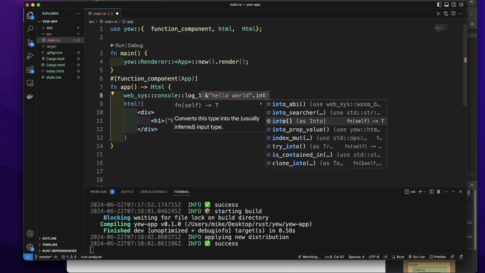Open the Search view in activity bar
The image size is (485, 273).
click(30, 29)
